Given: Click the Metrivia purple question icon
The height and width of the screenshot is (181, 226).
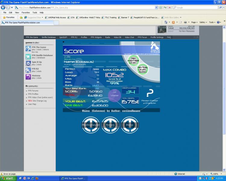Looking at the screenshot, I should 28,77.
